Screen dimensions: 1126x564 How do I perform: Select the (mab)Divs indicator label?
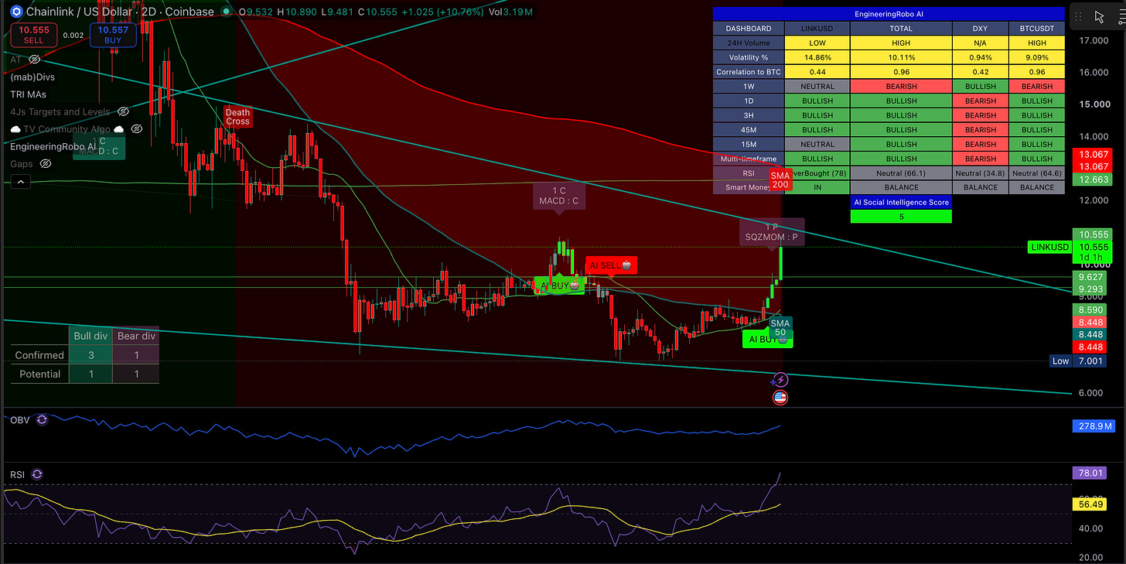click(x=32, y=77)
